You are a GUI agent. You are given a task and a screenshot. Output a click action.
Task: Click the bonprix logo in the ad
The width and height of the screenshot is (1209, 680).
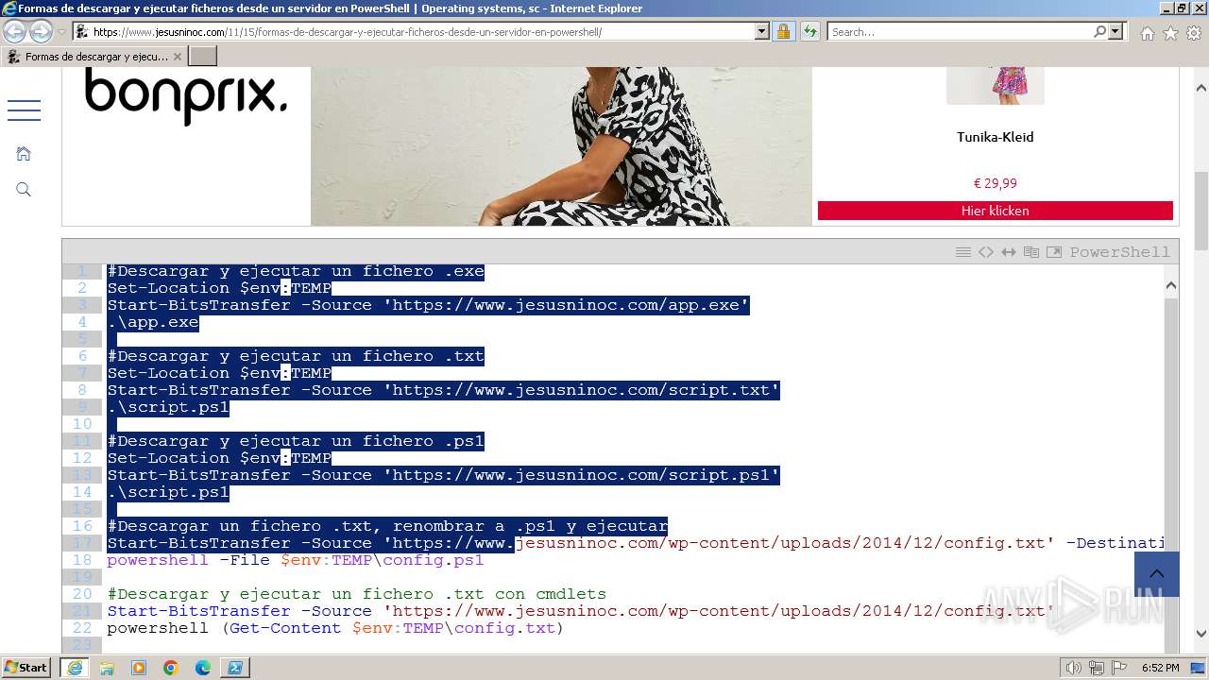click(186, 94)
